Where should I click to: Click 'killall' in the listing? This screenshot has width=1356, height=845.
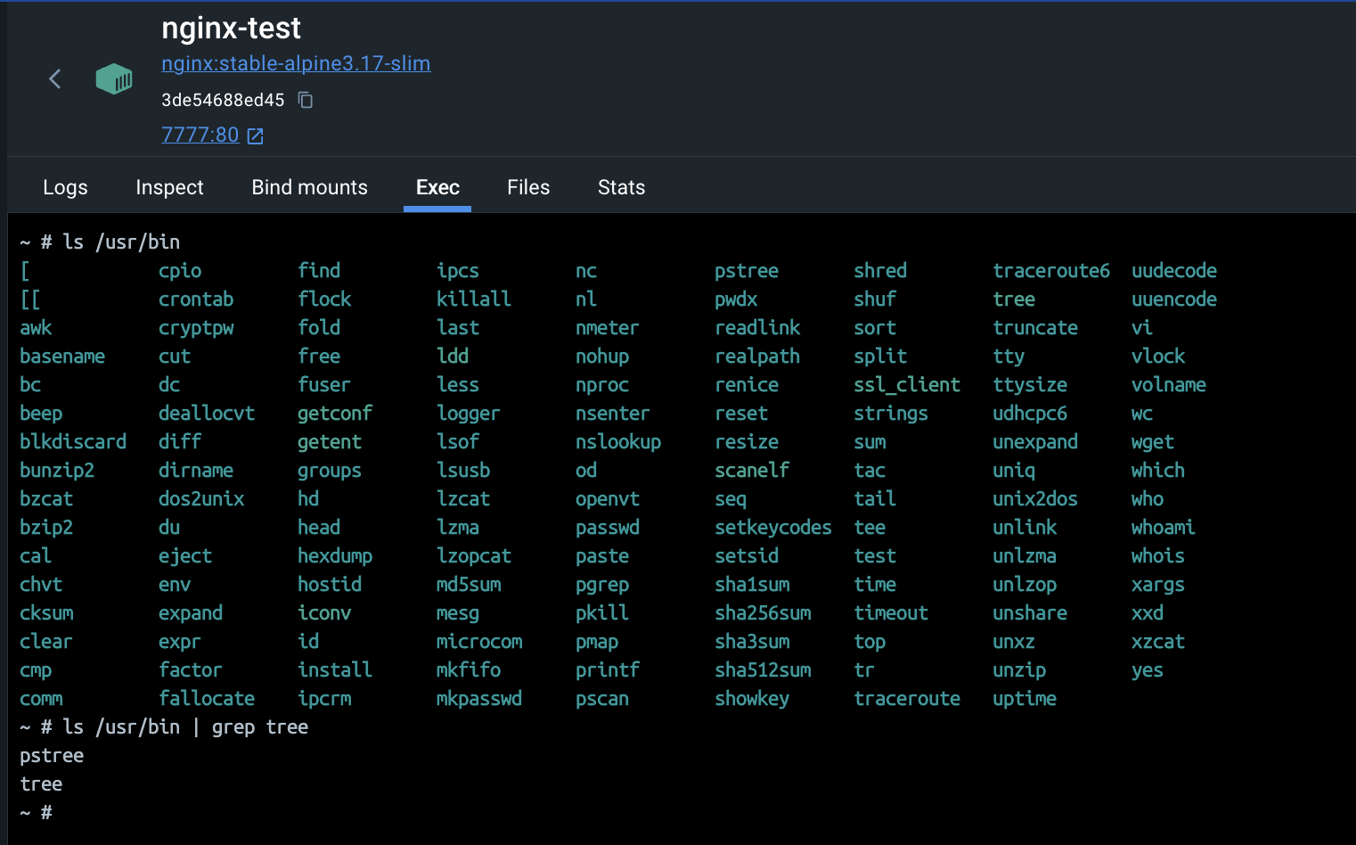pos(474,299)
